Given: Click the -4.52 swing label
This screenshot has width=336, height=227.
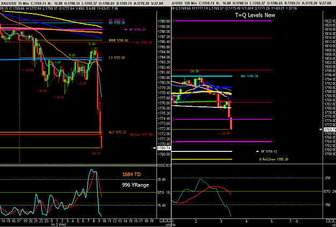Looking at the screenshot, I should (59, 97).
